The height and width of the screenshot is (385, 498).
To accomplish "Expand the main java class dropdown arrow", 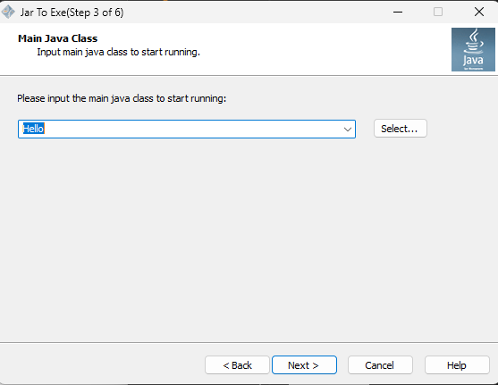I will pyautogui.click(x=348, y=130).
